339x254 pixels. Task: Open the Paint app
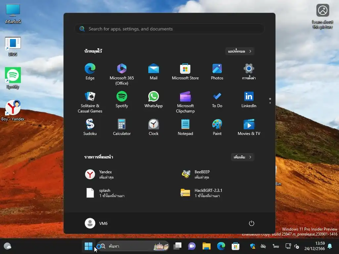pos(217,127)
